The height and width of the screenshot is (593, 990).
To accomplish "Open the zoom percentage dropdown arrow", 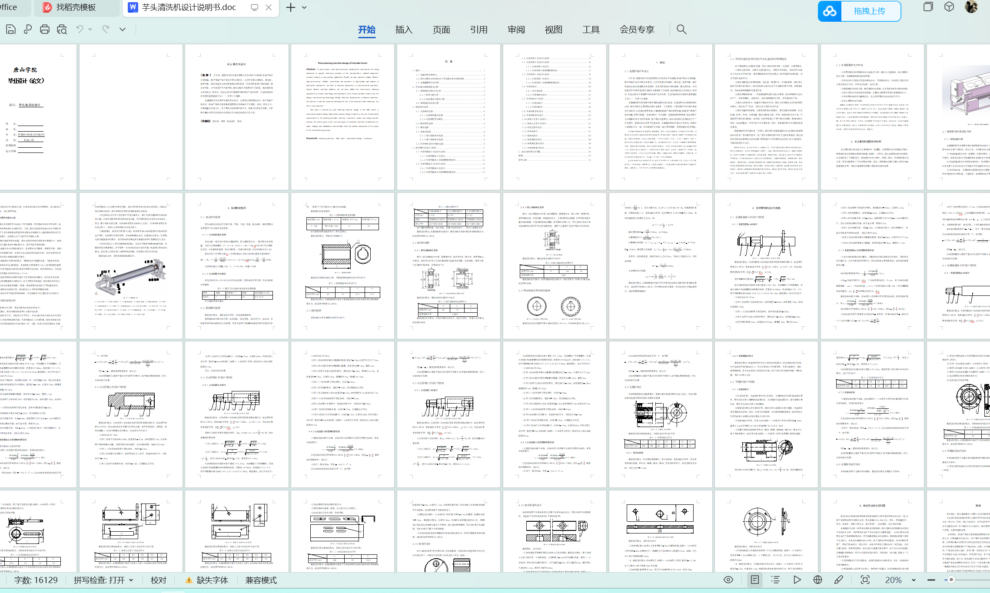I will 914,580.
